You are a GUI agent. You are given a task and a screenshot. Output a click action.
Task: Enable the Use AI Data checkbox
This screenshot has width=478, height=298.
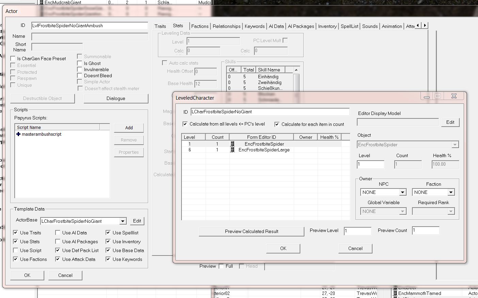pyautogui.click(x=58, y=233)
